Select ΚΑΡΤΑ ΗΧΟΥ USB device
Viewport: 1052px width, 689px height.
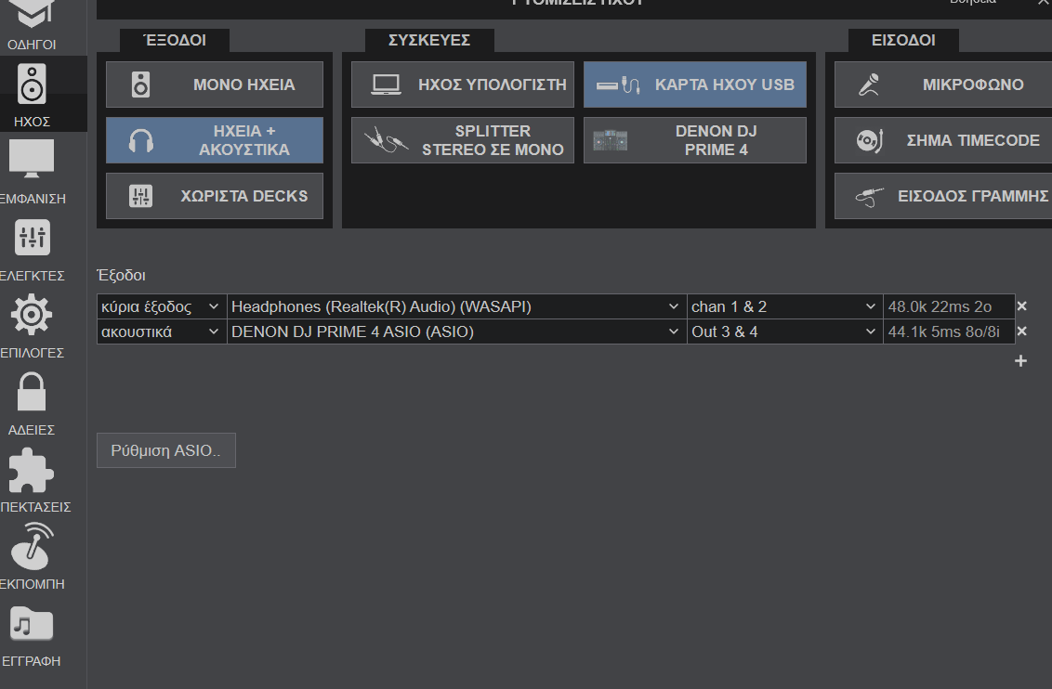[x=695, y=84]
